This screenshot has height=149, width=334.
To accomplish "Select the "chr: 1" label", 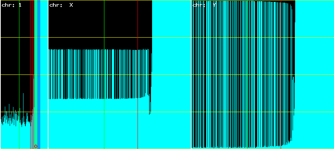I will [x=12, y=5].
